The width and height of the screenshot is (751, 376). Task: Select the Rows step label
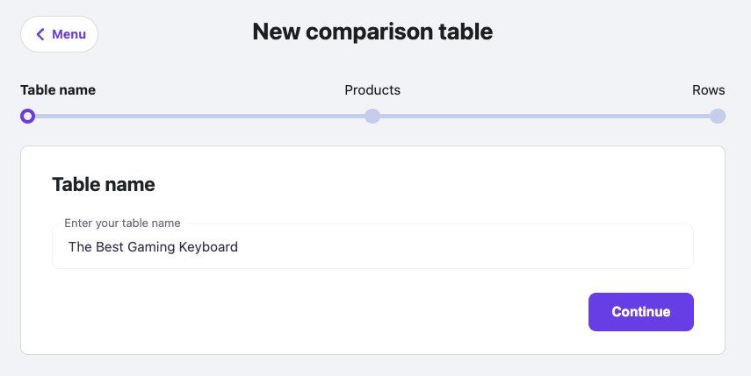(x=708, y=89)
